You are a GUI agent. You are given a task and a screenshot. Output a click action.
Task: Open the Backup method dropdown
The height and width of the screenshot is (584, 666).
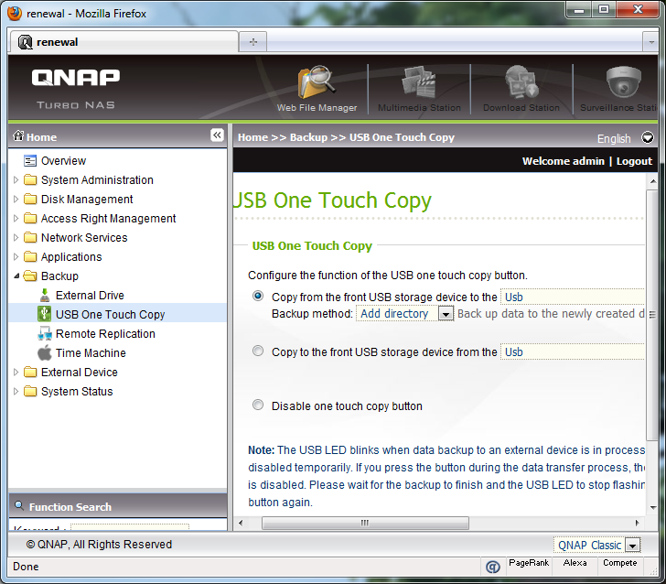click(446, 314)
